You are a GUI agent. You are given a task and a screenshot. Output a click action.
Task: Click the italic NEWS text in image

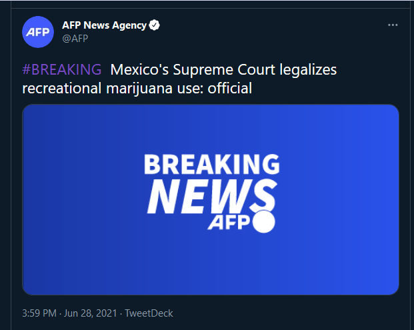pyautogui.click(x=212, y=196)
